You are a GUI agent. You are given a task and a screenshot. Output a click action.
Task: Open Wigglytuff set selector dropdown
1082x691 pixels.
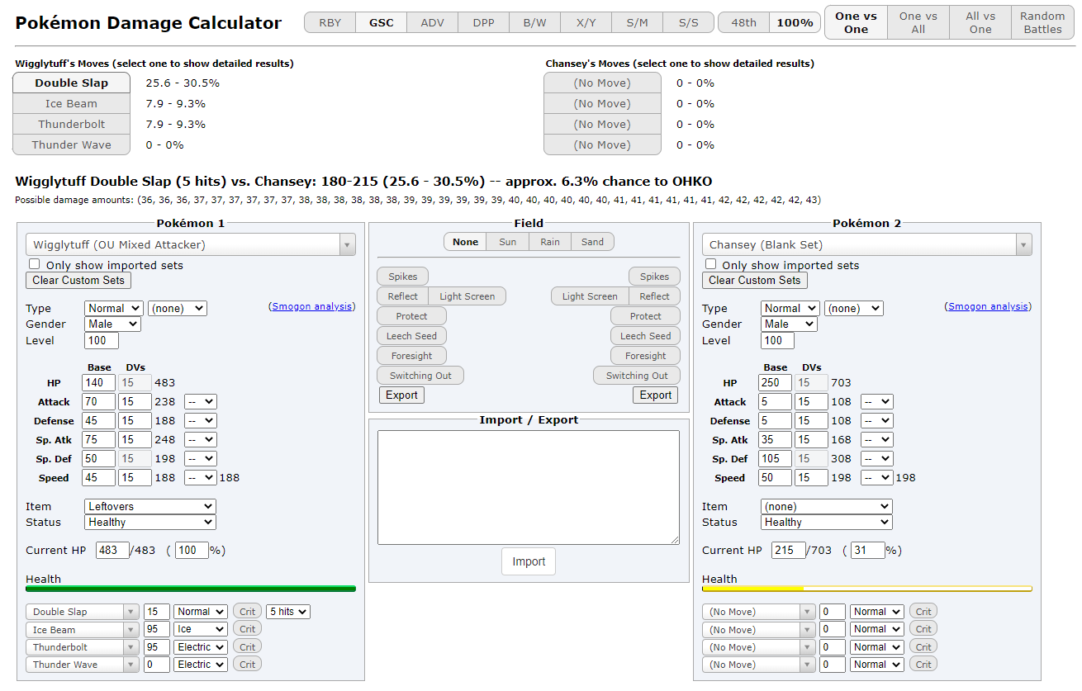coord(190,244)
